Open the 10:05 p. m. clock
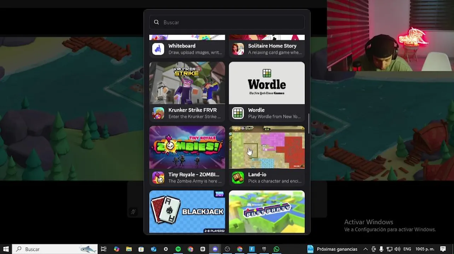The image size is (454, 254). (425, 249)
